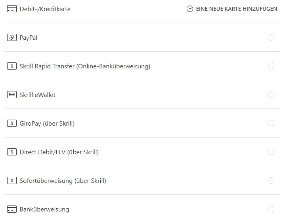Choose the Skrill eWallet radio option

[271, 95]
